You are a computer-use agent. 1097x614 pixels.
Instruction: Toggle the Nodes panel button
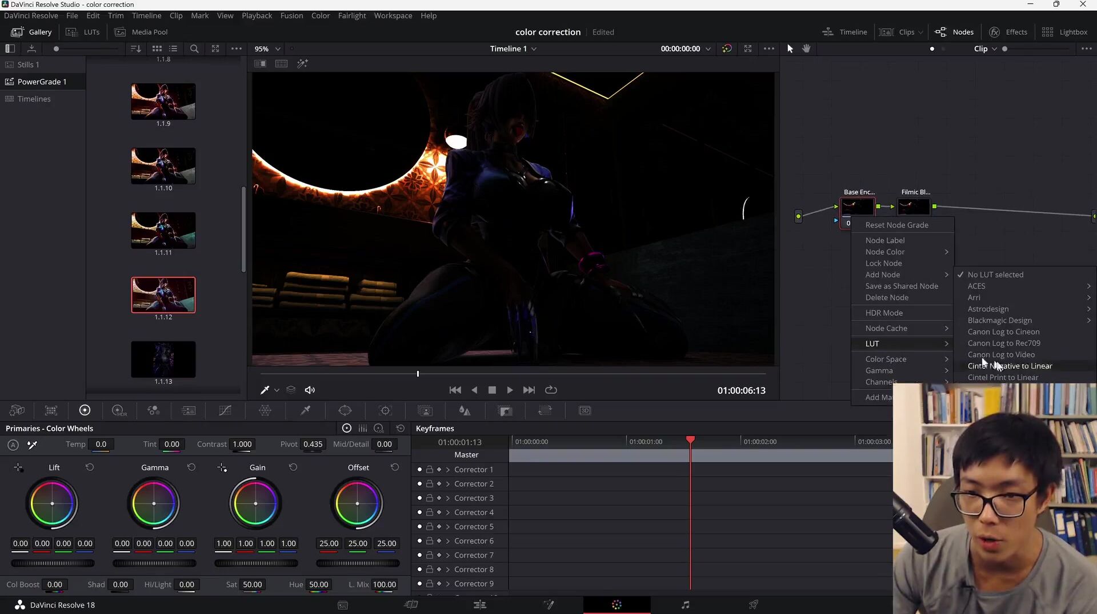click(954, 32)
